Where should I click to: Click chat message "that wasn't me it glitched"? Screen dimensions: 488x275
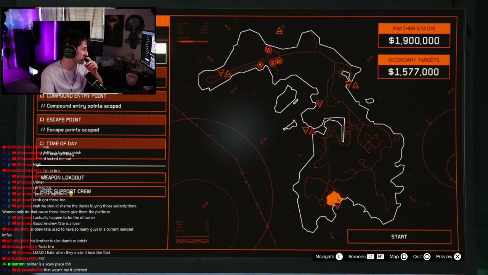coord(65,270)
